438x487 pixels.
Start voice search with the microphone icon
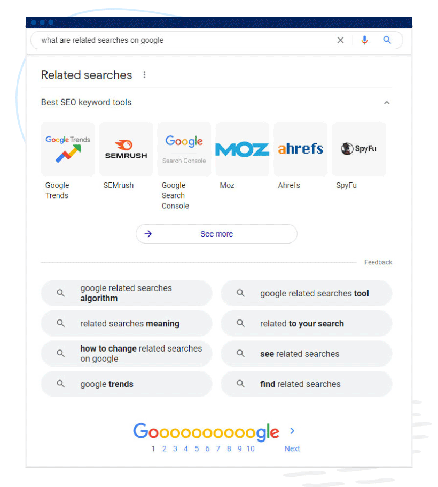364,40
